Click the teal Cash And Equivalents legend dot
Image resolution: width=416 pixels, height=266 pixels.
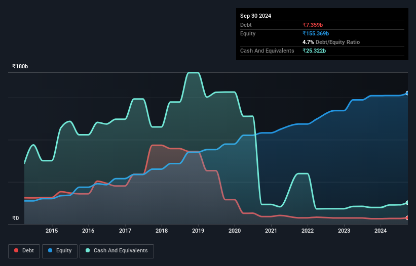point(88,250)
